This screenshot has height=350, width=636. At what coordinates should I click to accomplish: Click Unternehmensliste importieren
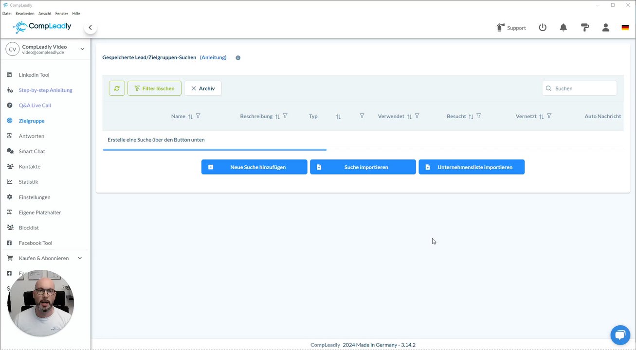[472, 167]
